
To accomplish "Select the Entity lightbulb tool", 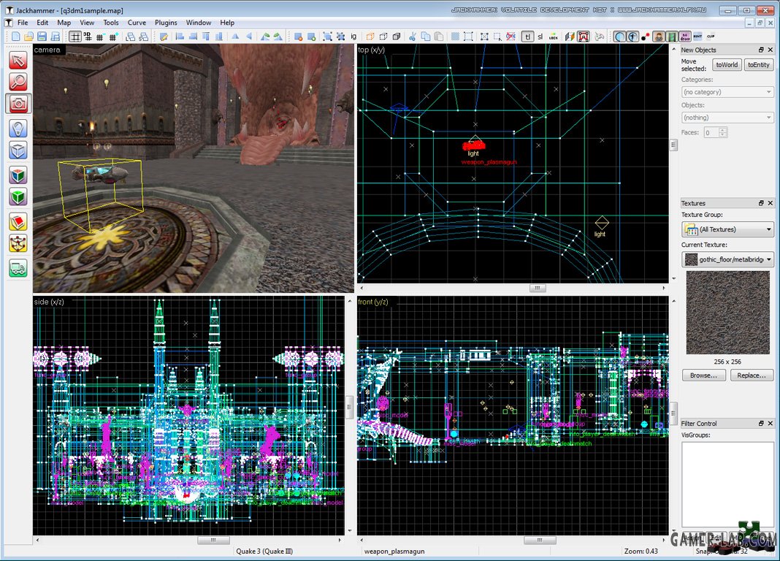I will (18, 129).
